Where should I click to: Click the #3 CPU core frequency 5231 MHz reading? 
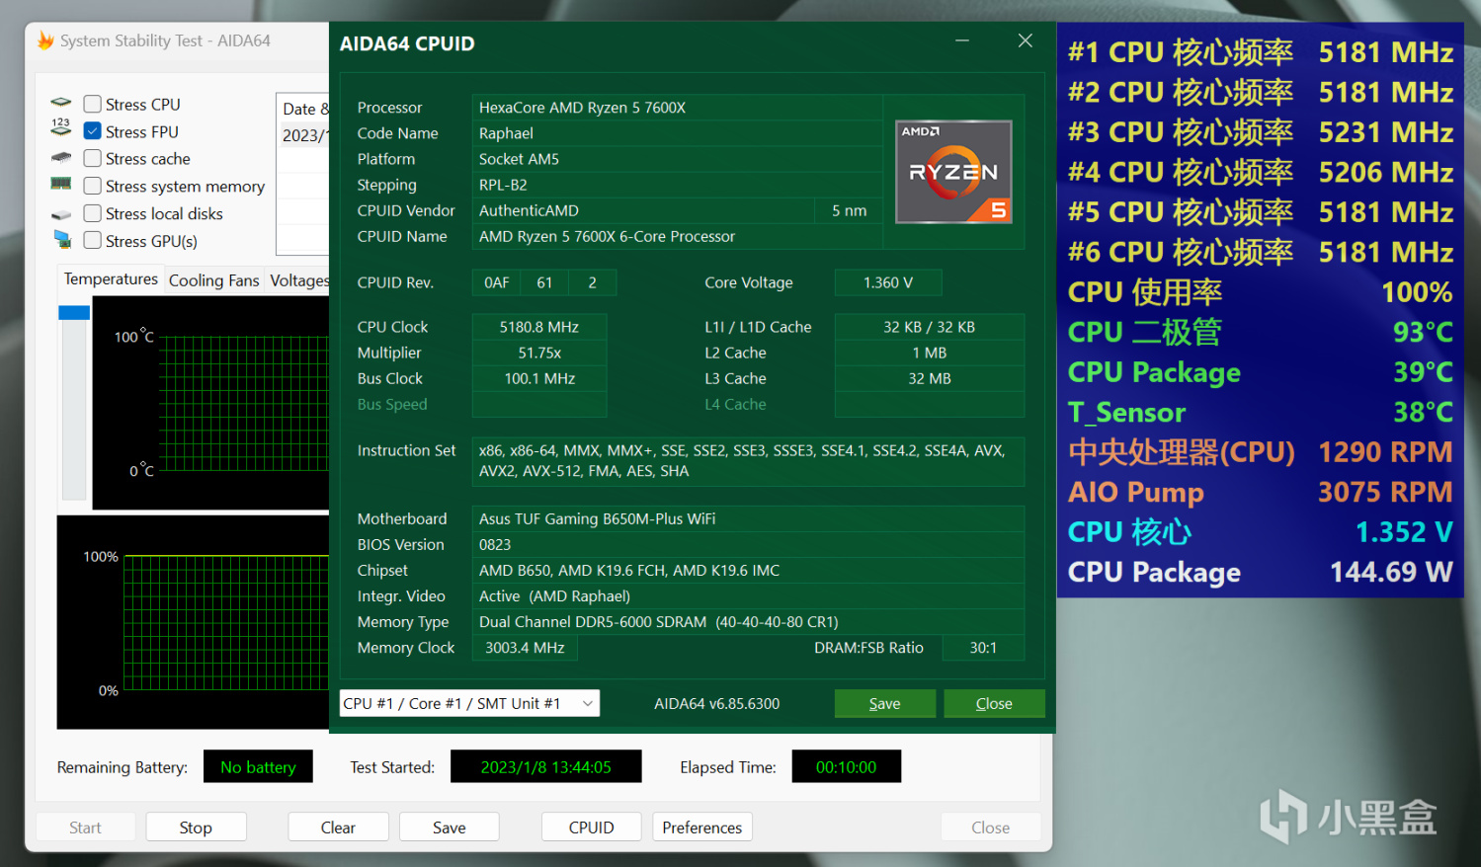pyautogui.click(x=1261, y=132)
